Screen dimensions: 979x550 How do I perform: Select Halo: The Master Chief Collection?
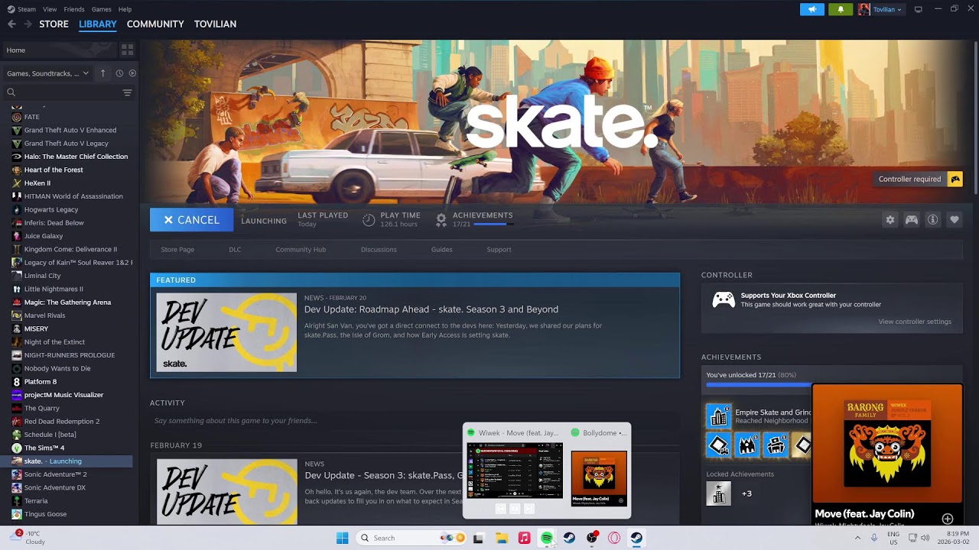pos(76,157)
